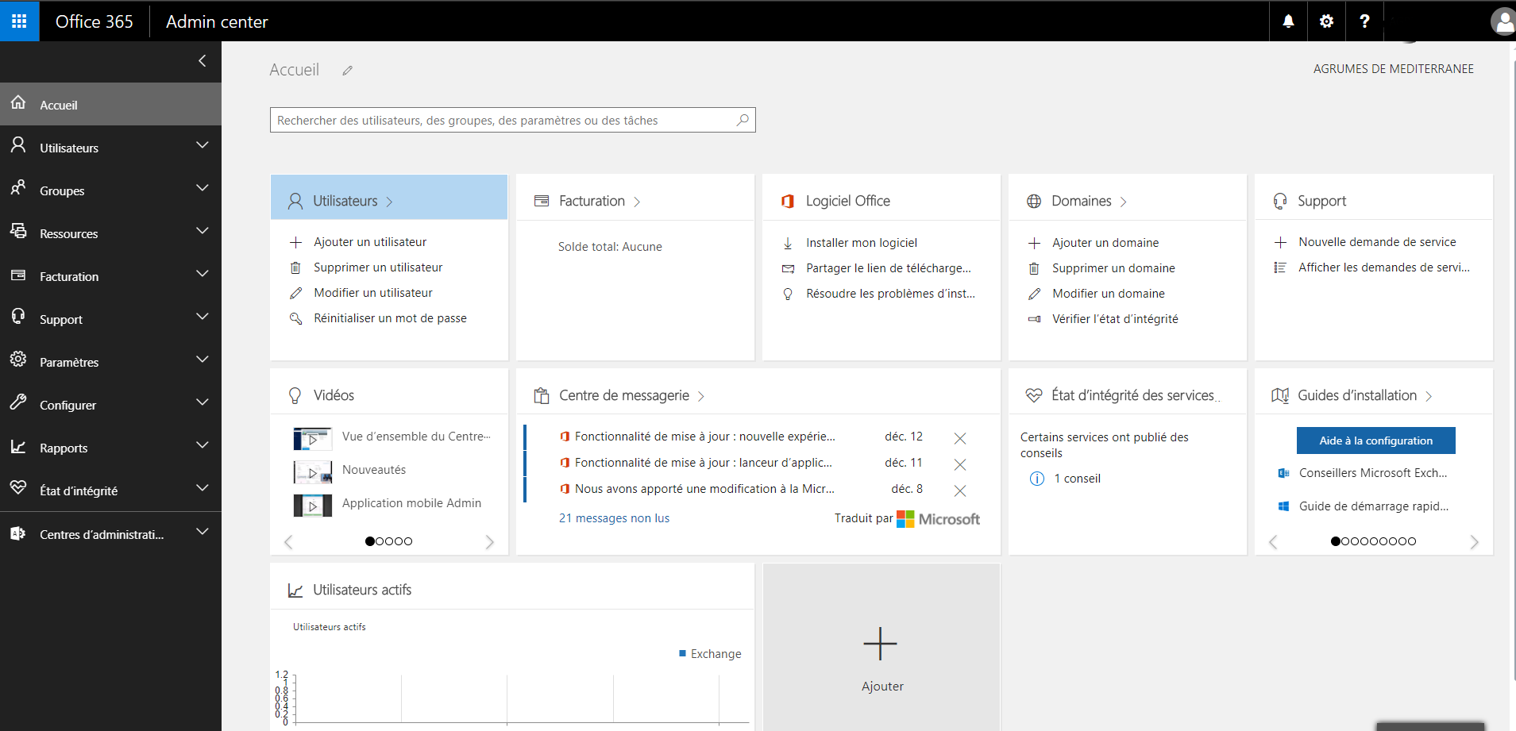Viewport: 1516px width, 731px height.
Task: Edit the Accueil page with pencil icon
Action: [x=347, y=71]
